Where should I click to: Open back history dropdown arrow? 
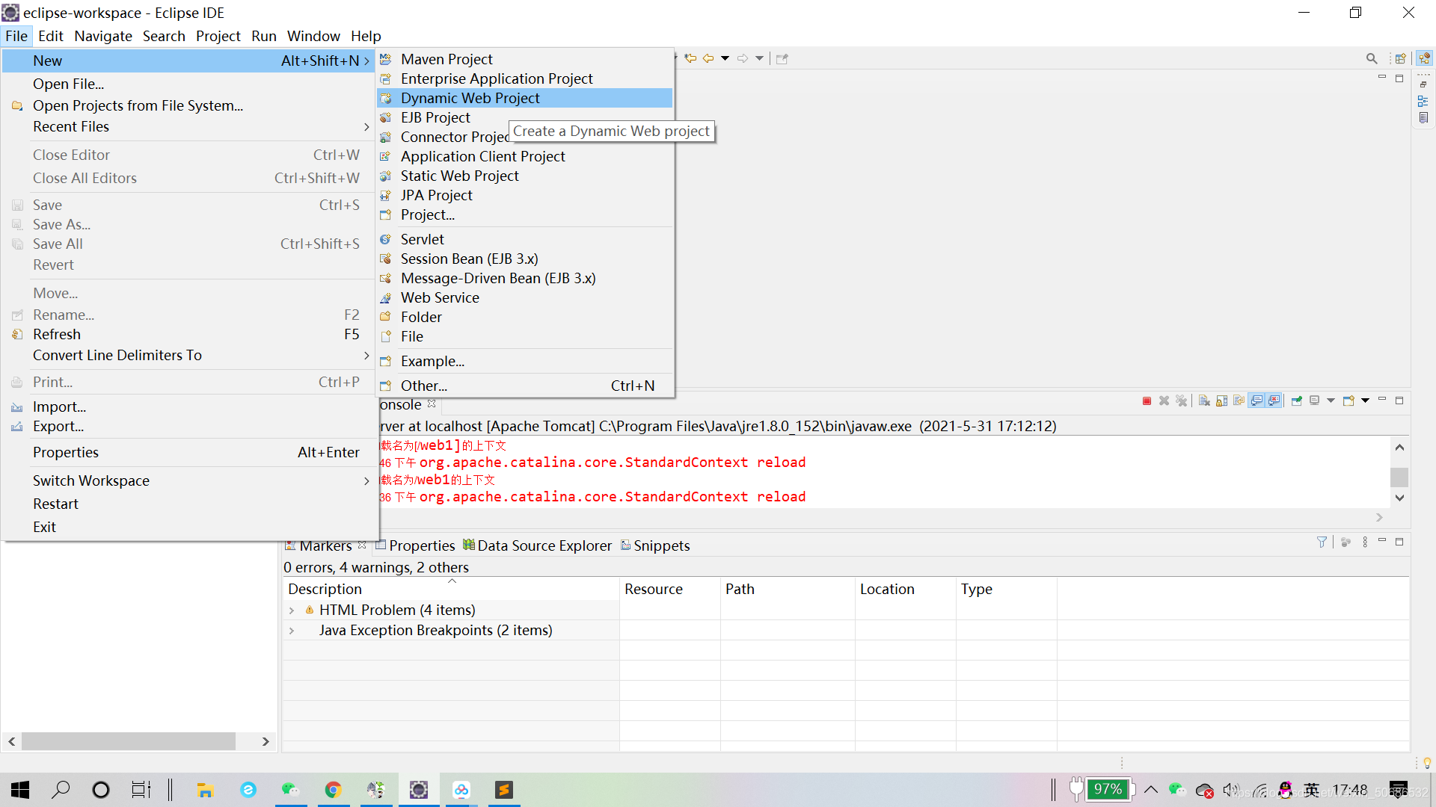(725, 58)
